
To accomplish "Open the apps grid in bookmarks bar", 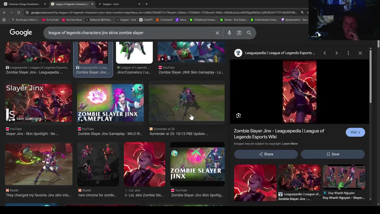I will point(4,20).
